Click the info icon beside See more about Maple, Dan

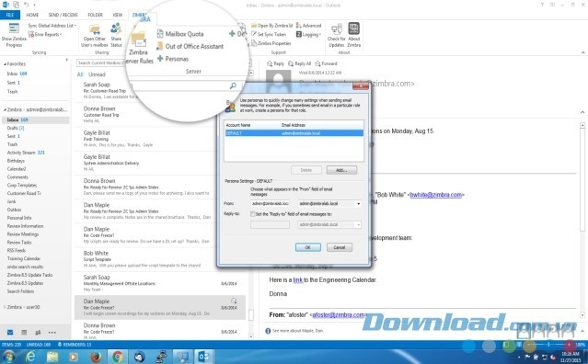[x=268, y=331]
